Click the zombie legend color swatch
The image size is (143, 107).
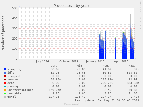pyautogui.click(x=5, y=80)
